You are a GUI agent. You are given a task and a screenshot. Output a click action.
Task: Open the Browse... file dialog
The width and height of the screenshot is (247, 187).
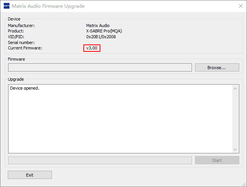217,68
